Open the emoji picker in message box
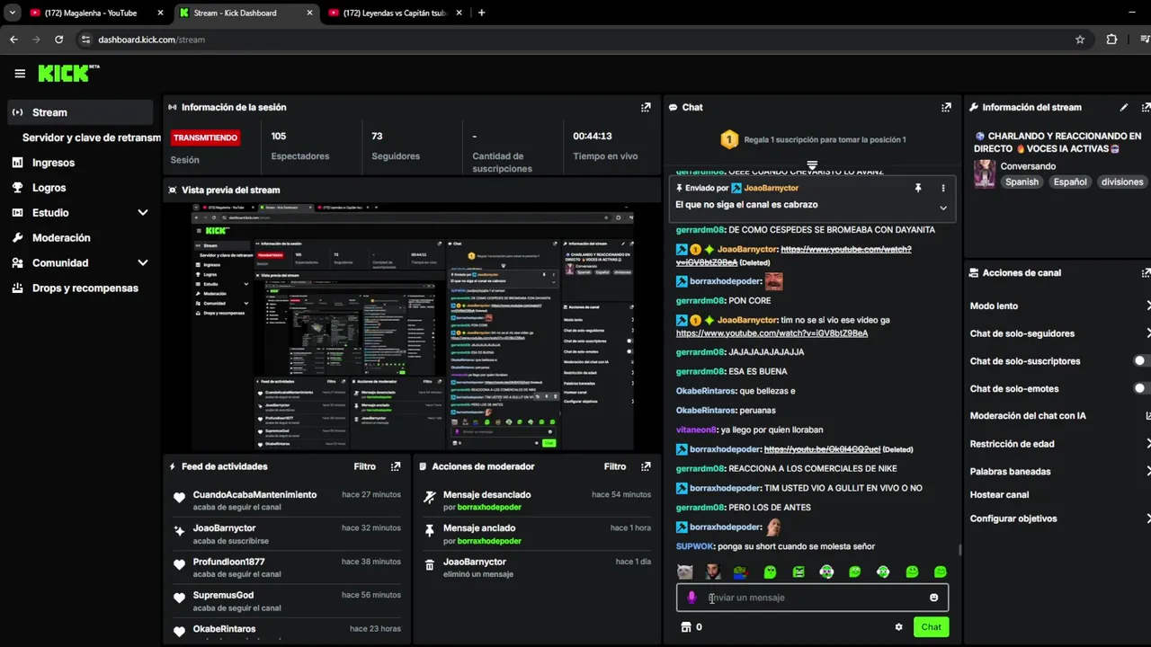This screenshot has height=647, width=1151. coord(933,598)
